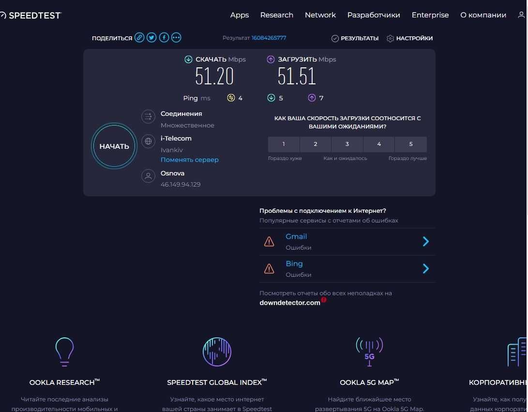Click the Speedtest logo
Viewport: 528px width, 412px height.
pyautogui.click(x=30, y=15)
